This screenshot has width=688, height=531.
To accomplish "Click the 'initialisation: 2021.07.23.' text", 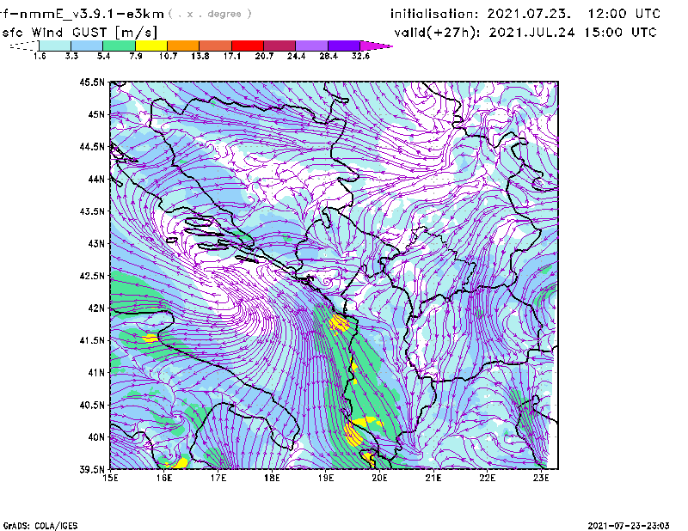I will click(481, 14).
